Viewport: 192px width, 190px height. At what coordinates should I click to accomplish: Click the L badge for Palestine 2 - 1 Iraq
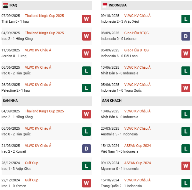click(86, 88)
